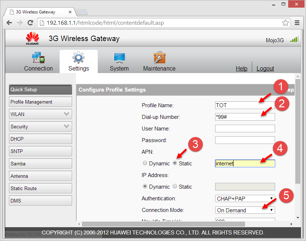The image size is (306, 241).
Task: Click the horizontal scrollbar right arrow
Action: [x=291, y=224]
